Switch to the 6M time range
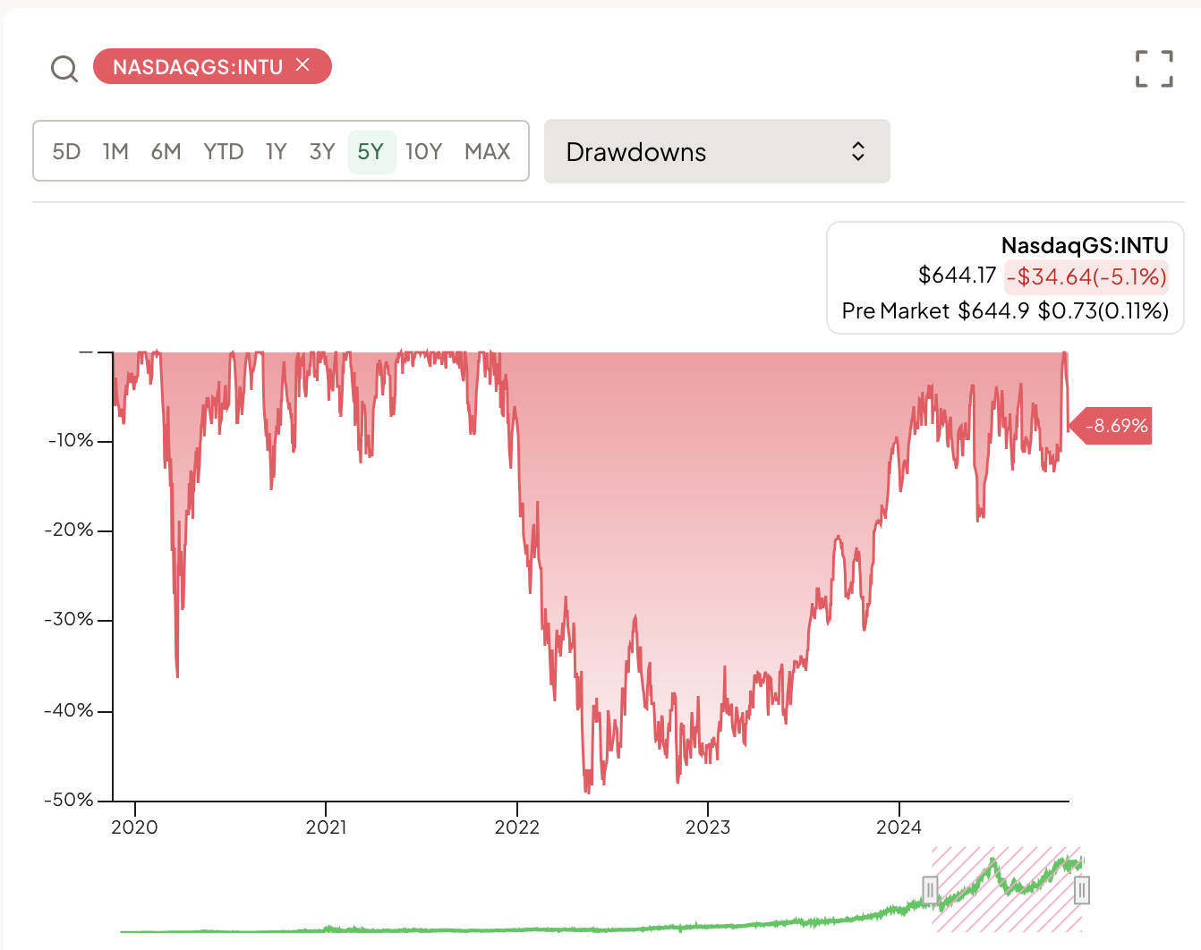Image resolution: width=1201 pixels, height=950 pixels. [x=166, y=151]
